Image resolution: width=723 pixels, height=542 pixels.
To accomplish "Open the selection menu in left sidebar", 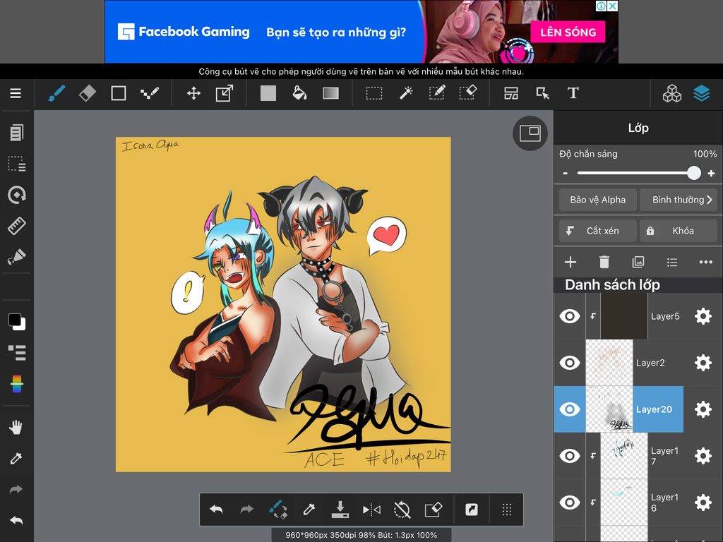I will [17, 164].
